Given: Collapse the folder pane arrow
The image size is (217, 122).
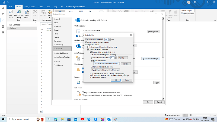Looking at the screenshot, I should (36, 23).
